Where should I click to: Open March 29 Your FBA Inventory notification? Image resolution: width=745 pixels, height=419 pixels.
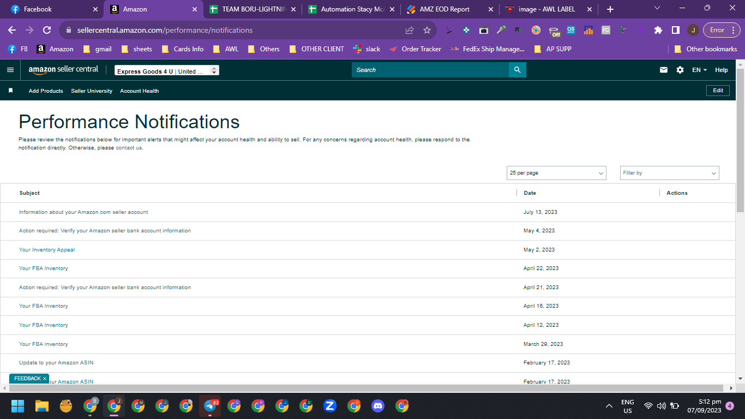pos(44,344)
